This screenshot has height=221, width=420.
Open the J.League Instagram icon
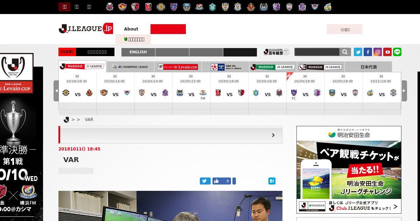(377, 52)
